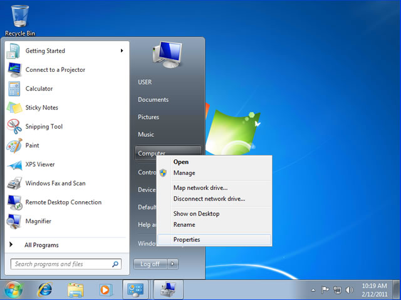The image size is (401, 300).
Task: Click the XPS Viewer text label
Action: pos(40,164)
